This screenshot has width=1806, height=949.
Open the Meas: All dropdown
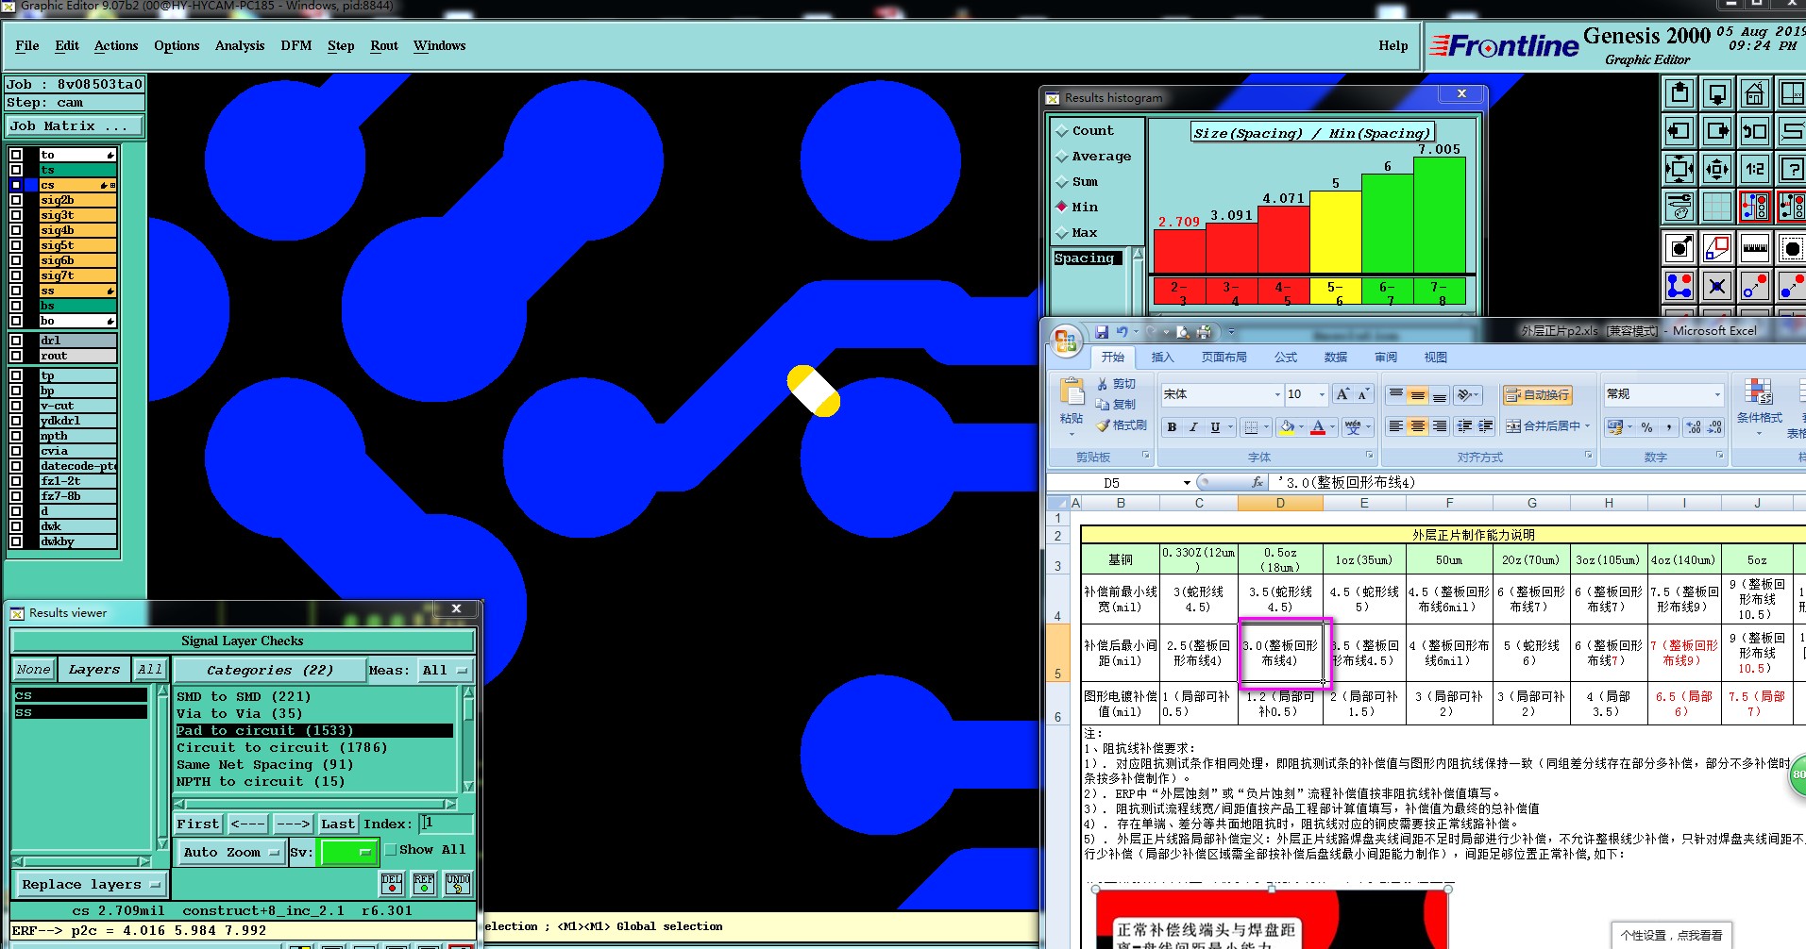point(446,670)
